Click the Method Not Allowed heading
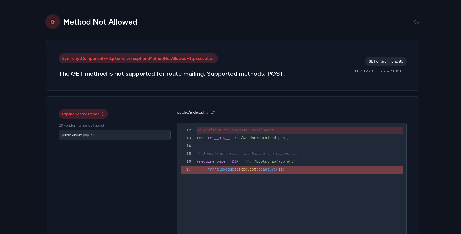461x234 pixels. pos(100,22)
